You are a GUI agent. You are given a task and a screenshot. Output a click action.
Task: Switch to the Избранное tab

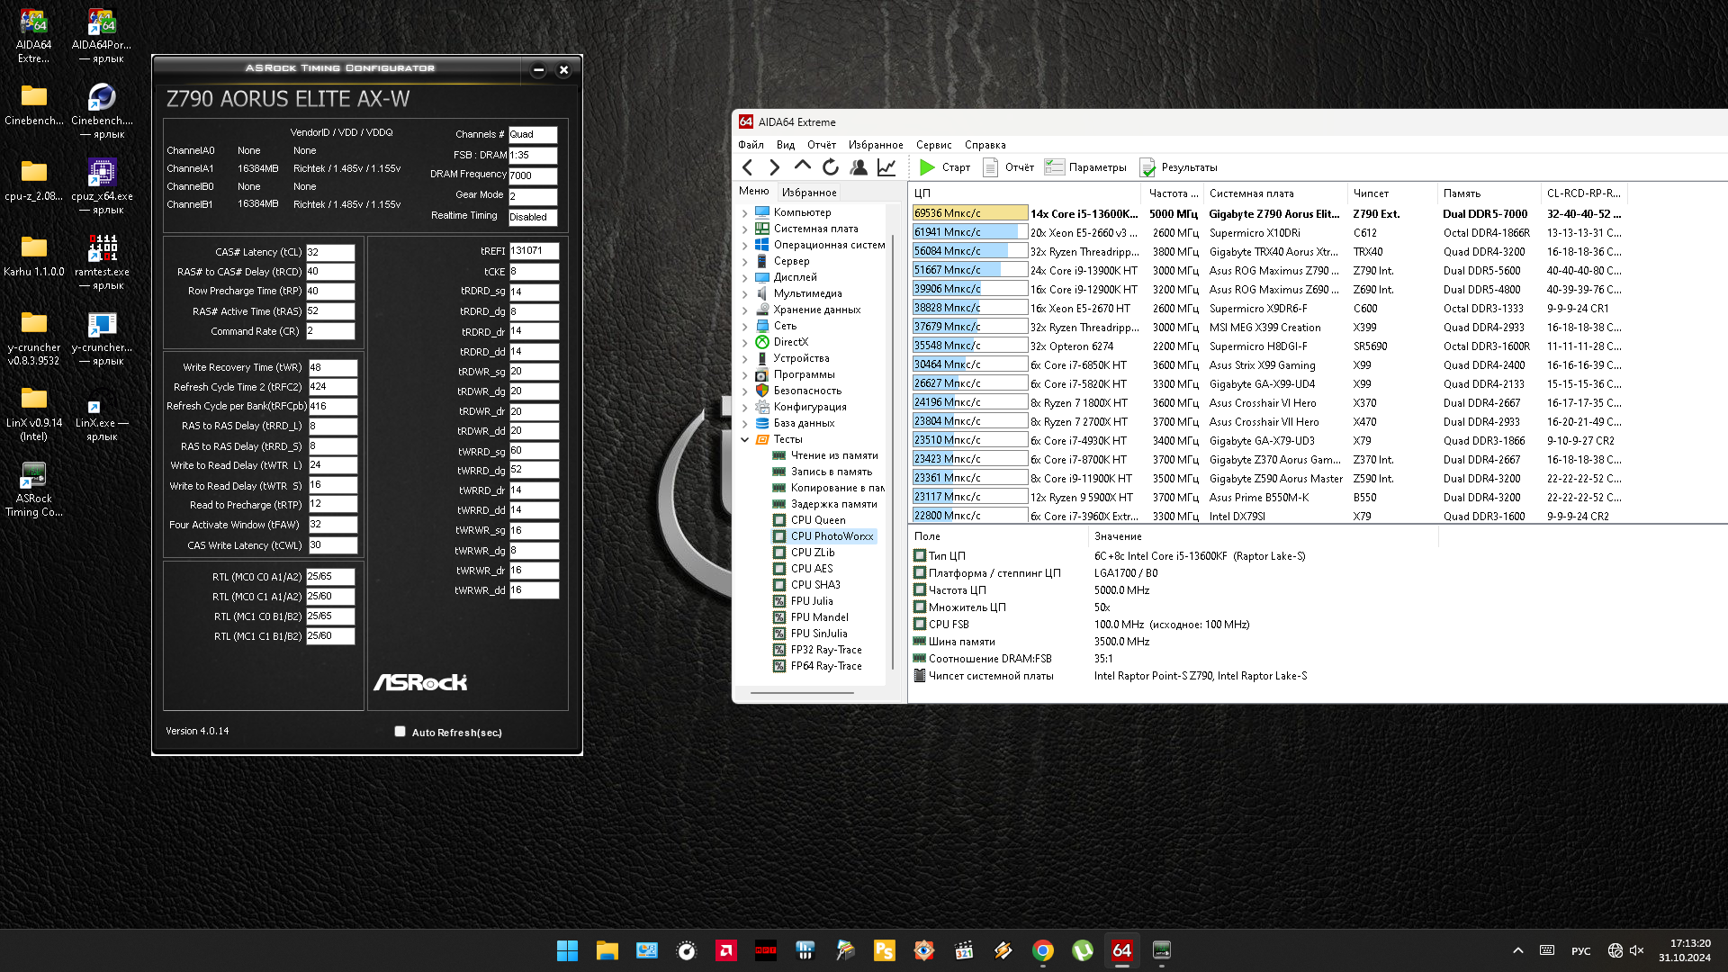tap(808, 193)
